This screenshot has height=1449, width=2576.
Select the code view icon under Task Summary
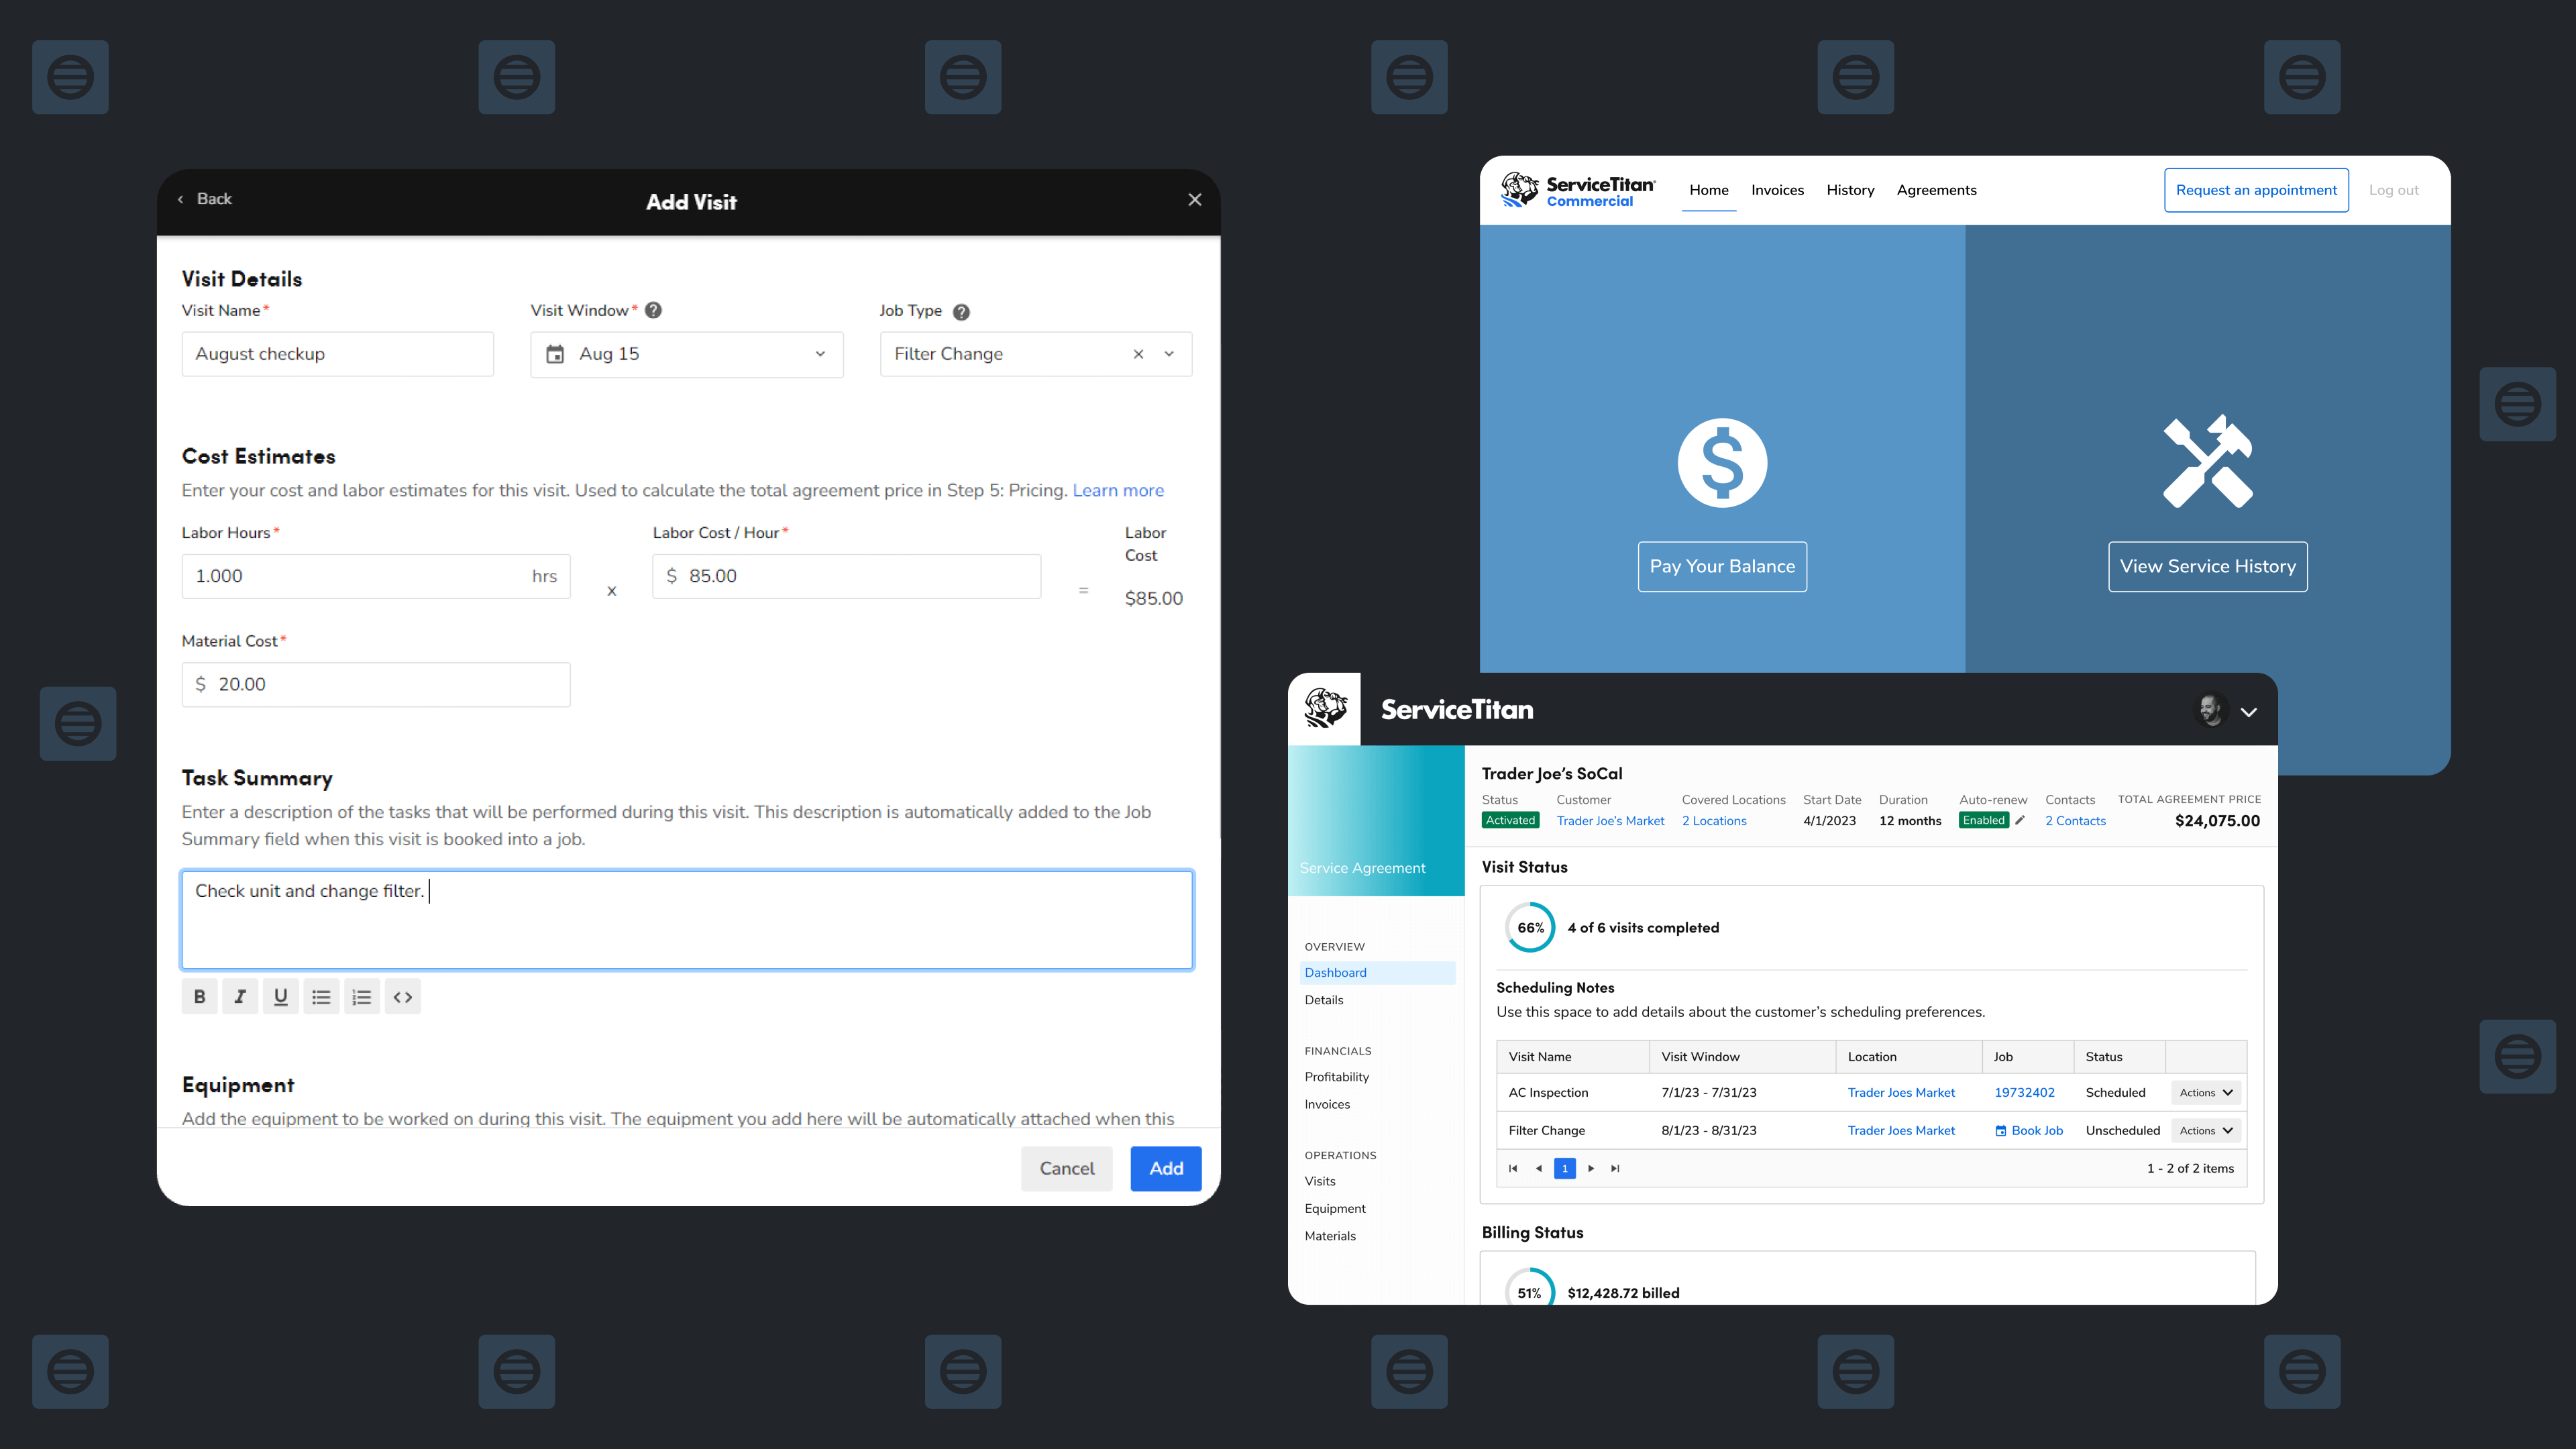402,996
